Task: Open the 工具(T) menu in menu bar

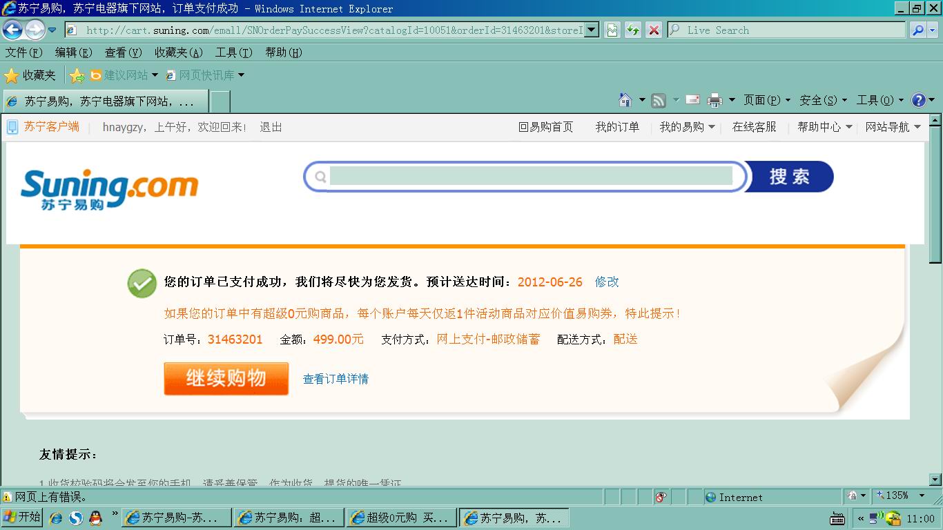Action: click(x=234, y=52)
